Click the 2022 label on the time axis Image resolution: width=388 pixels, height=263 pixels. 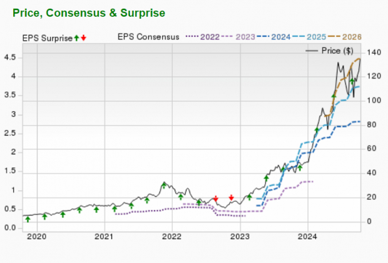171,237
